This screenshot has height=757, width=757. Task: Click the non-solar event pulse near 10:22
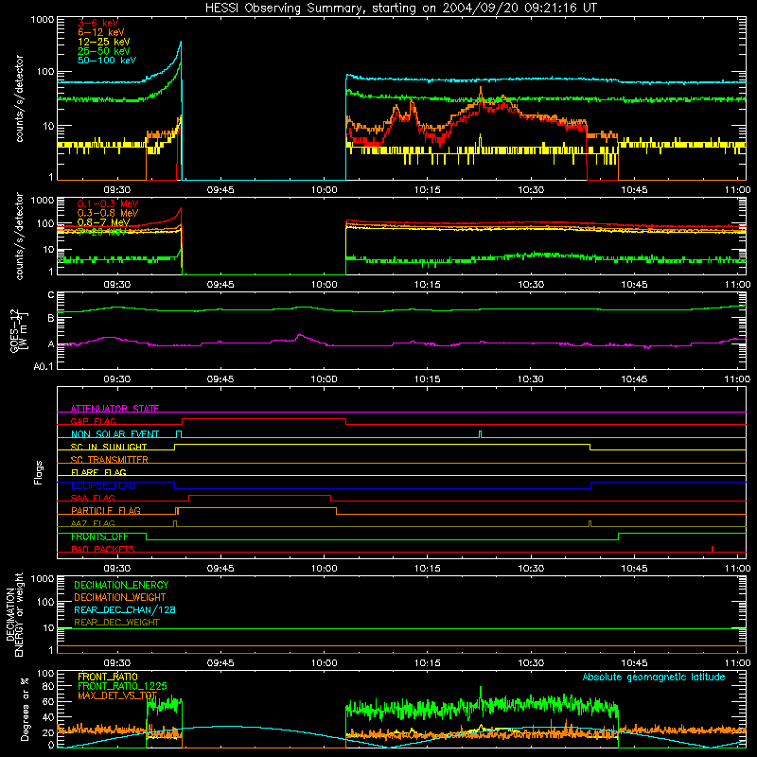coord(480,434)
